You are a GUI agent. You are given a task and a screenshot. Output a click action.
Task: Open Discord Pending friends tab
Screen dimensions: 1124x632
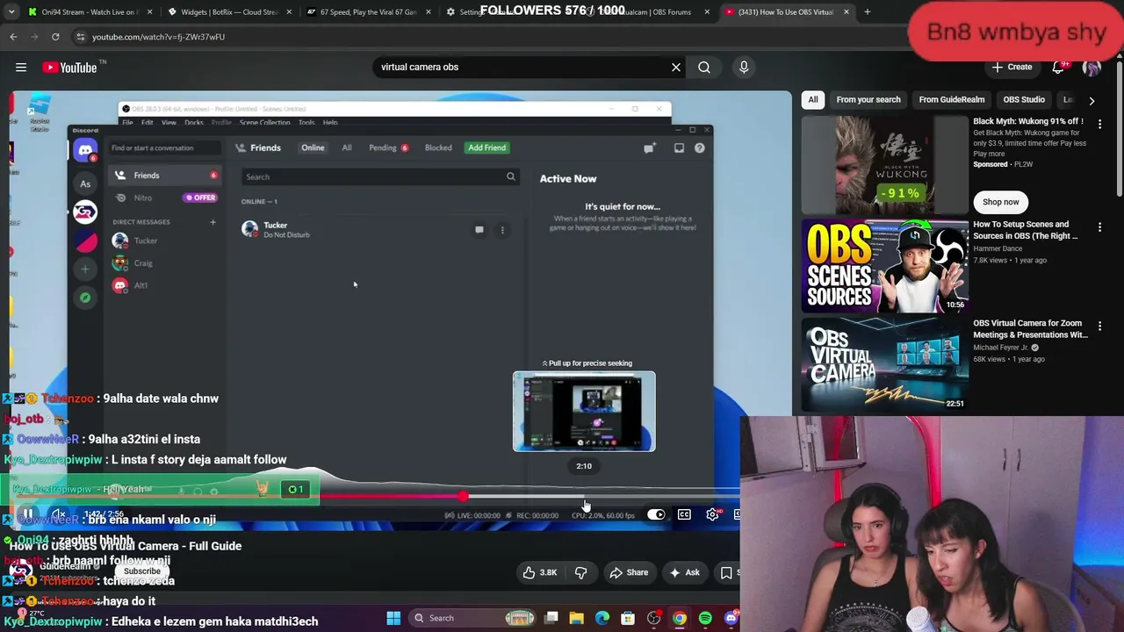387,147
